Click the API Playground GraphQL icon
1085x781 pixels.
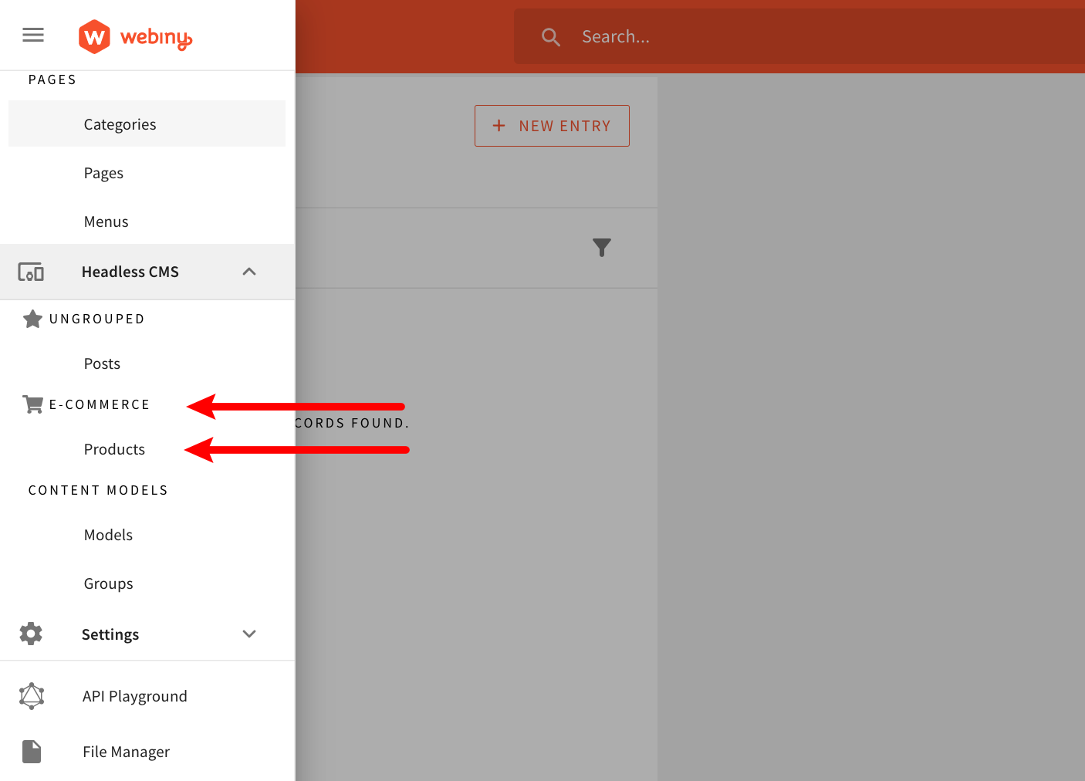coord(32,696)
